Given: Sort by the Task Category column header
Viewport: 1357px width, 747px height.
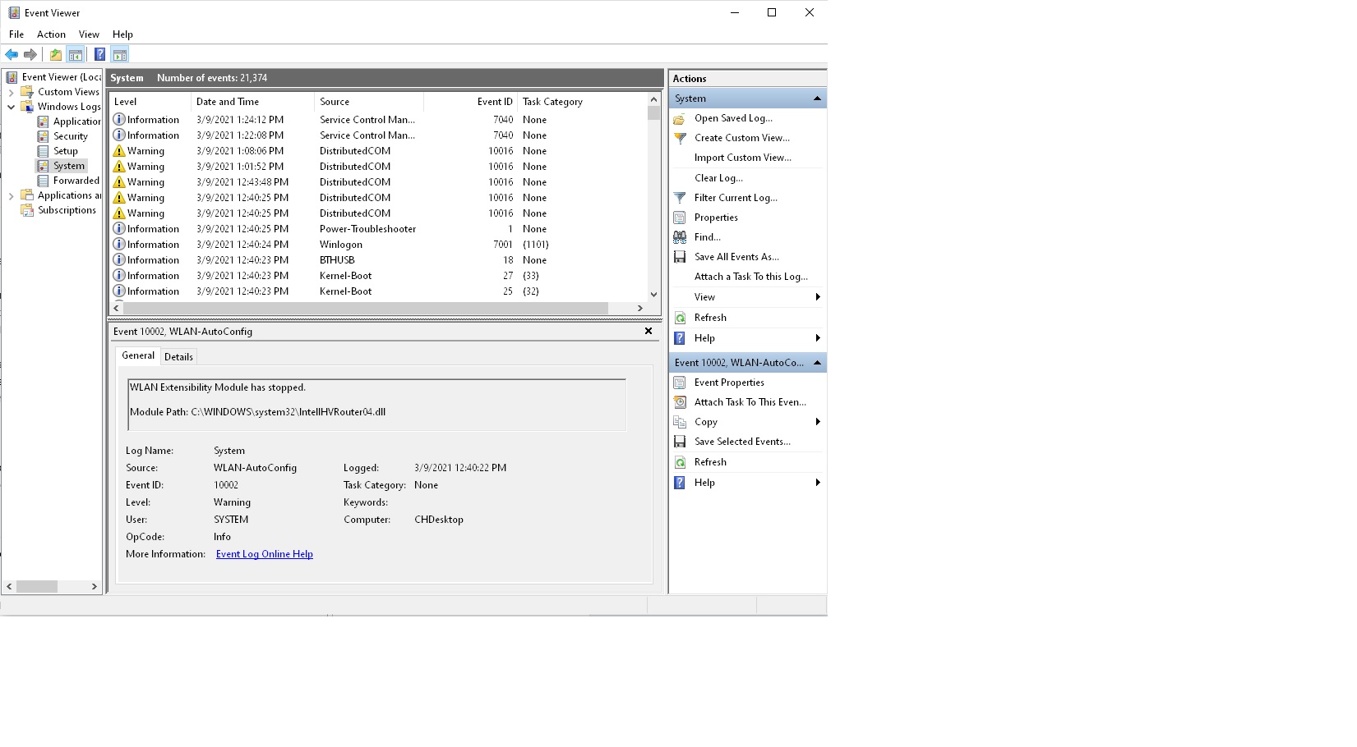Looking at the screenshot, I should [583, 102].
